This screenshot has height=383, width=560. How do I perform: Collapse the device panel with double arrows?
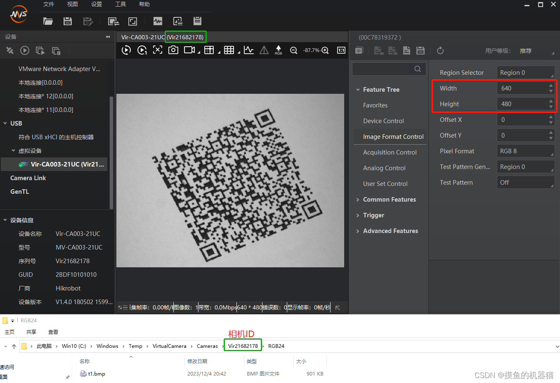[x=108, y=37]
